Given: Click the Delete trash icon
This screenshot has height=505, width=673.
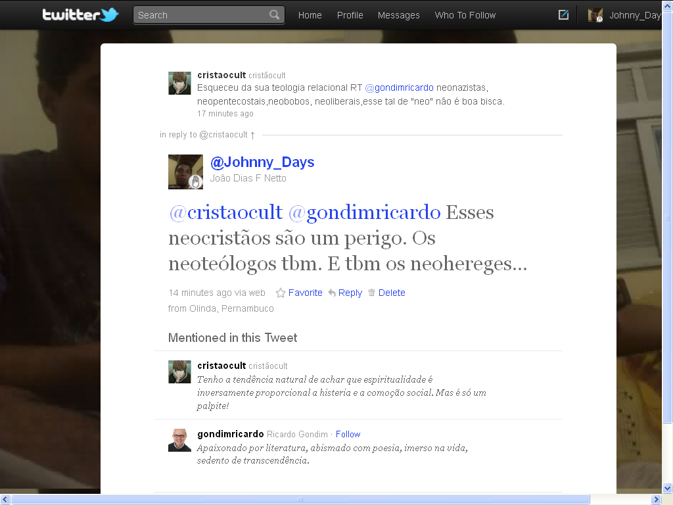Looking at the screenshot, I should (x=372, y=293).
